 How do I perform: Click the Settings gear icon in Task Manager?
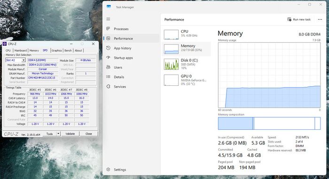tap(108, 169)
